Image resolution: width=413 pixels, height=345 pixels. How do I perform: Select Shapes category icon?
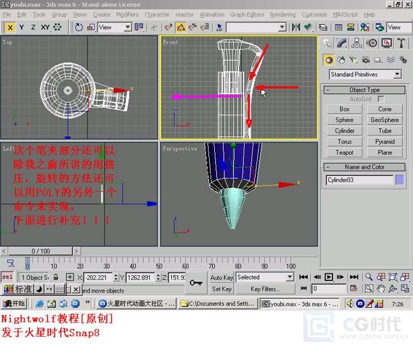(x=341, y=60)
